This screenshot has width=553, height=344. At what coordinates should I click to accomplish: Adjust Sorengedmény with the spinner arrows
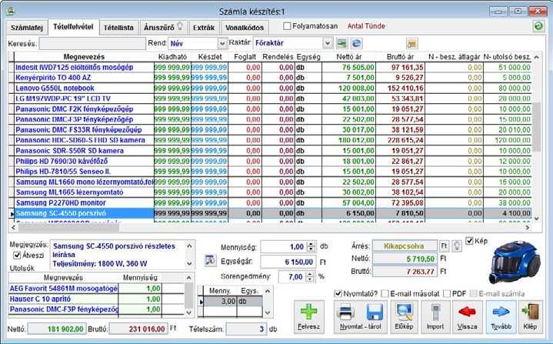click(x=310, y=277)
